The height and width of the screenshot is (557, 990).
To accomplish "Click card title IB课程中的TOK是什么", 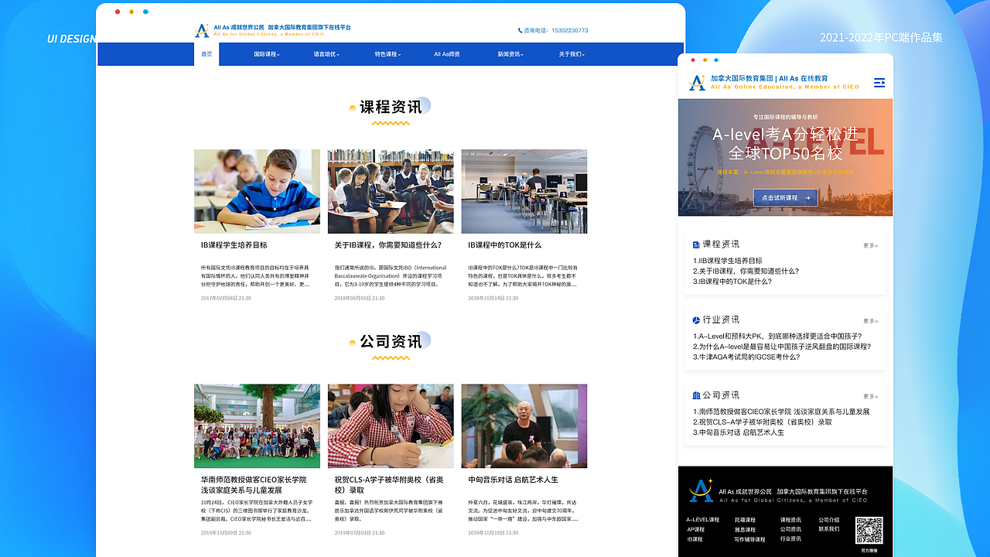I will pos(504,245).
